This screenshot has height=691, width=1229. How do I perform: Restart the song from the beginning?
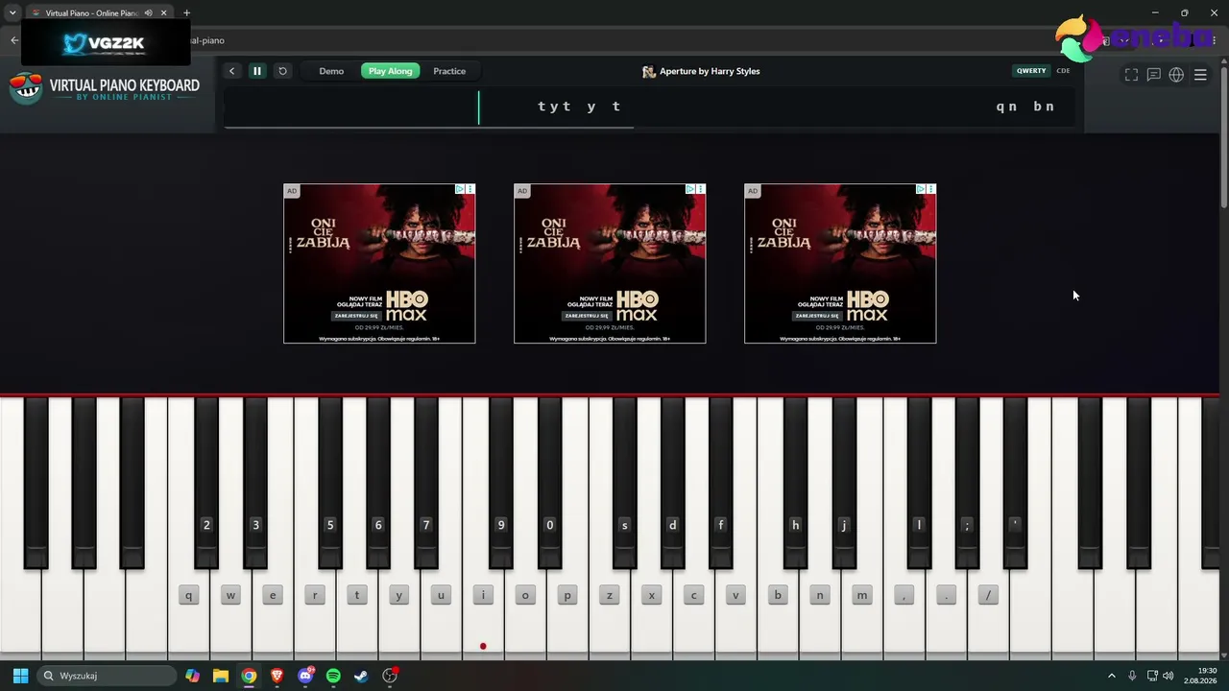pos(282,71)
